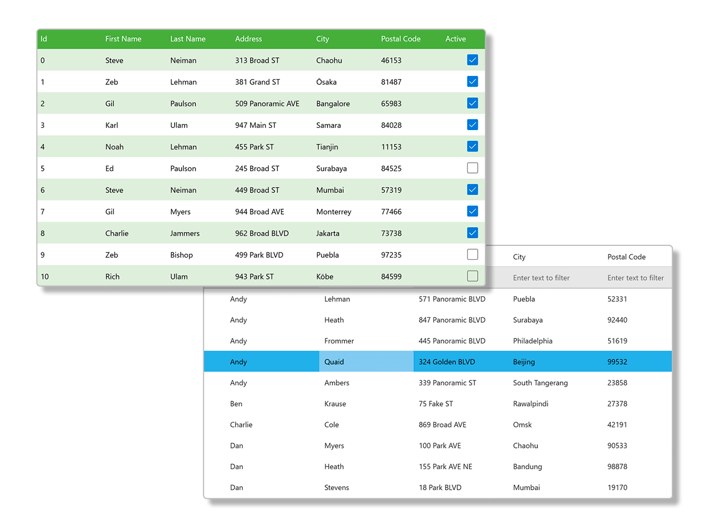Screen dimensions: 715x530
Task: Click the City filter input field
Action: click(x=542, y=277)
